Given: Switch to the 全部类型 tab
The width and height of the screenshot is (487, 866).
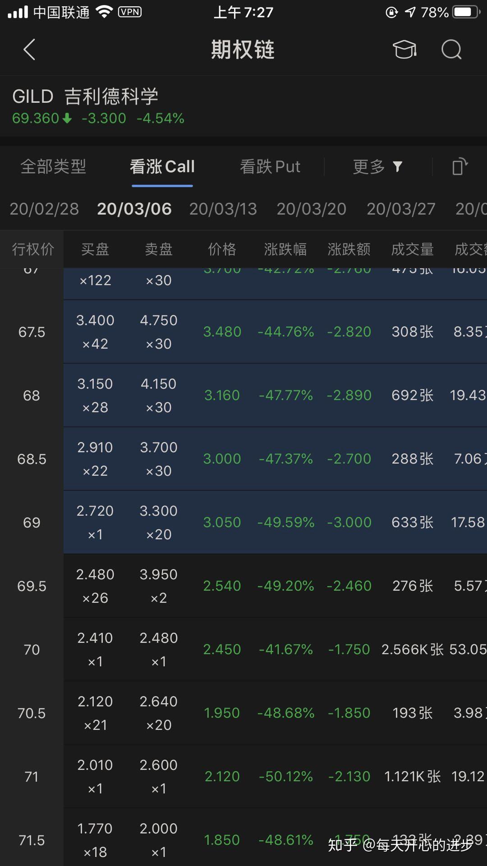Looking at the screenshot, I should click(x=53, y=167).
